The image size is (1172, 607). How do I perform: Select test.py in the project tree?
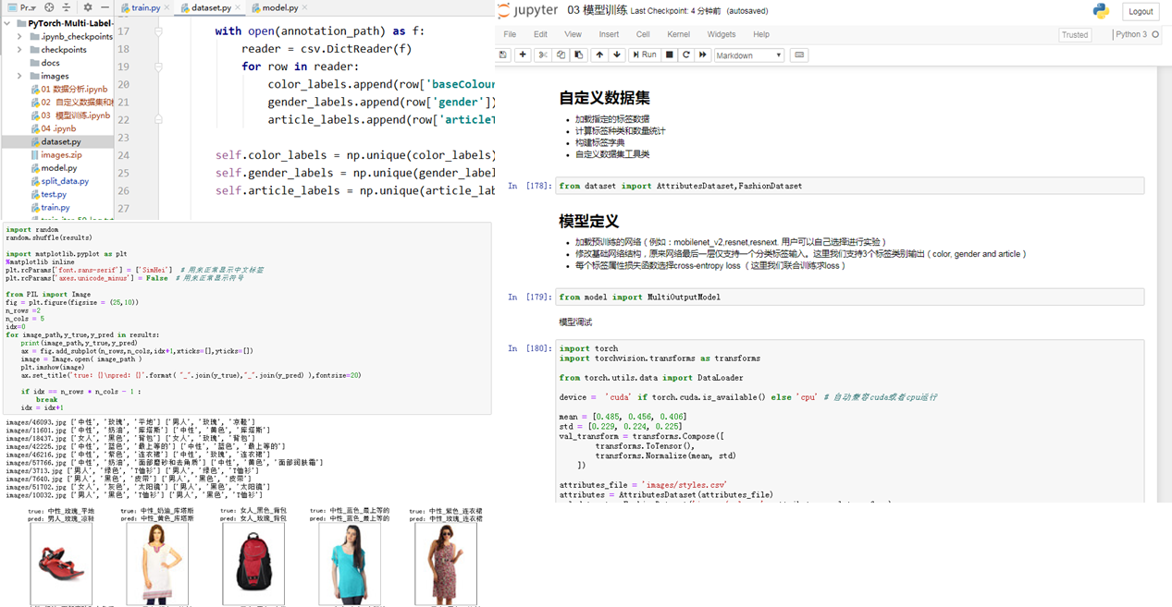[48, 194]
